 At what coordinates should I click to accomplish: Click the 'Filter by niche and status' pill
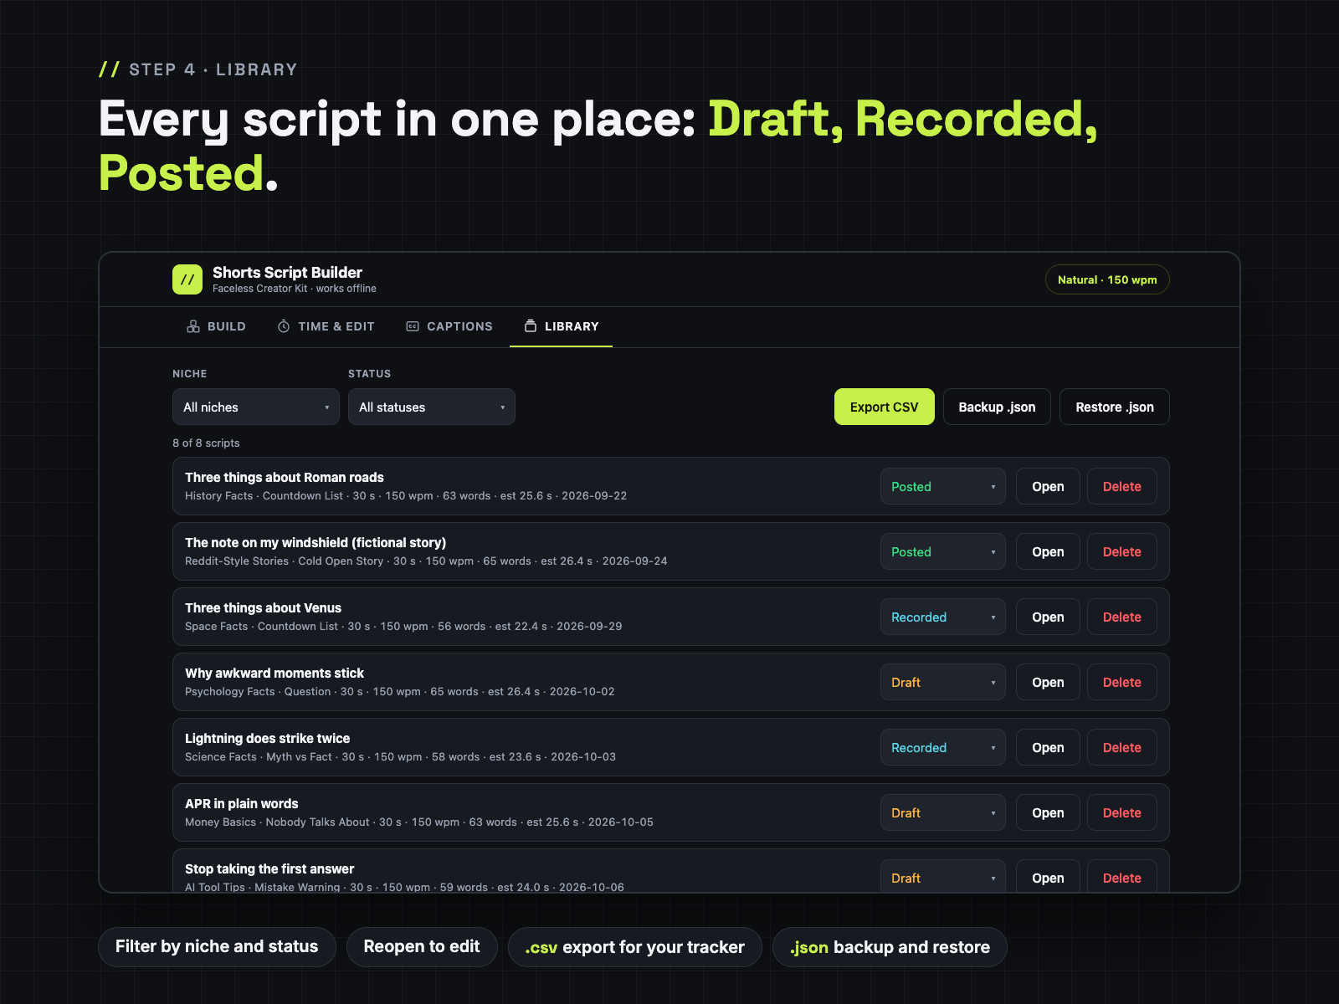tap(217, 946)
